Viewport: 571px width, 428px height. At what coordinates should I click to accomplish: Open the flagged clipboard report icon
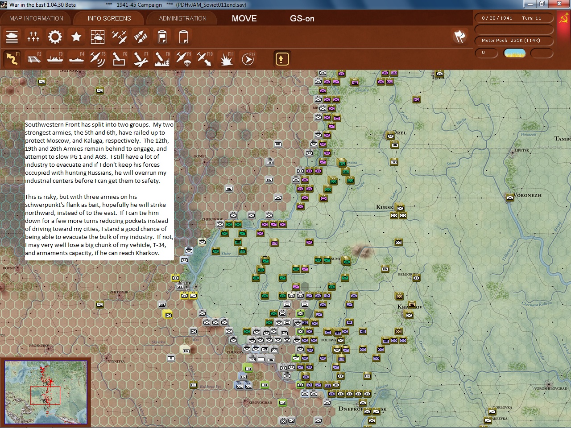click(162, 37)
